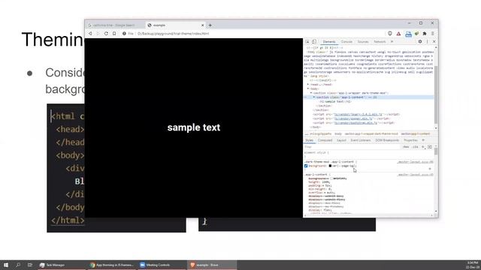
Task: Click the "sample text" heading on page
Action: (x=194, y=127)
